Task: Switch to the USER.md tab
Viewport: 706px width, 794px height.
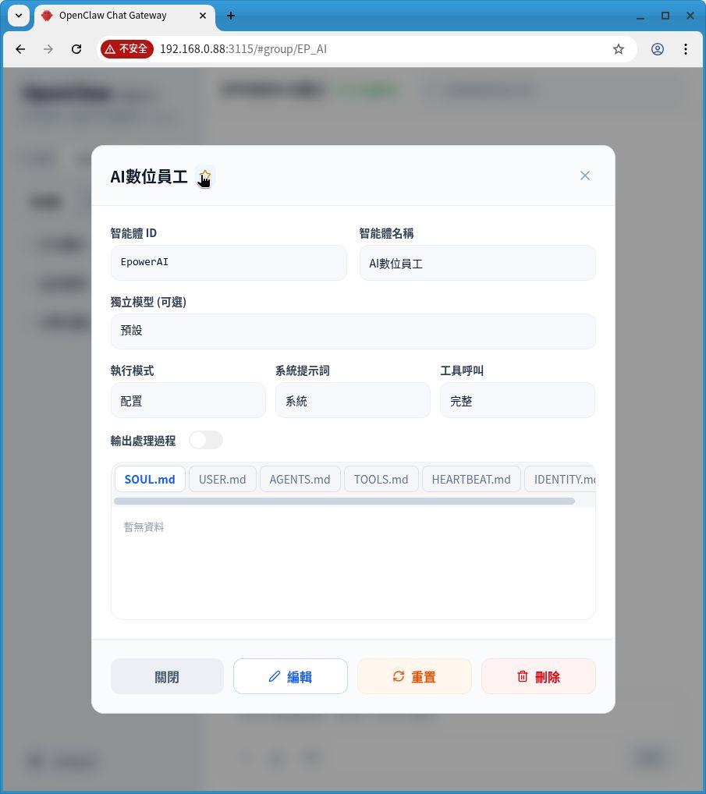Action: click(x=222, y=479)
